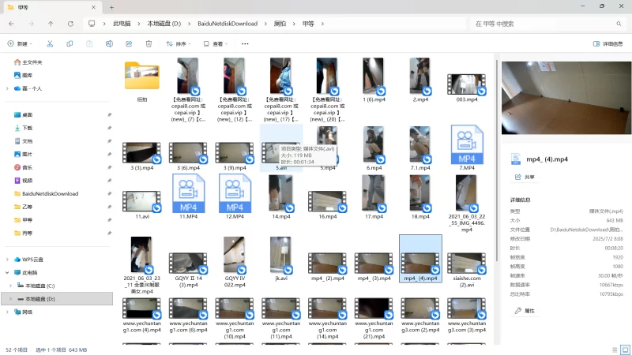Switch to details list view in status bar

[614, 349]
